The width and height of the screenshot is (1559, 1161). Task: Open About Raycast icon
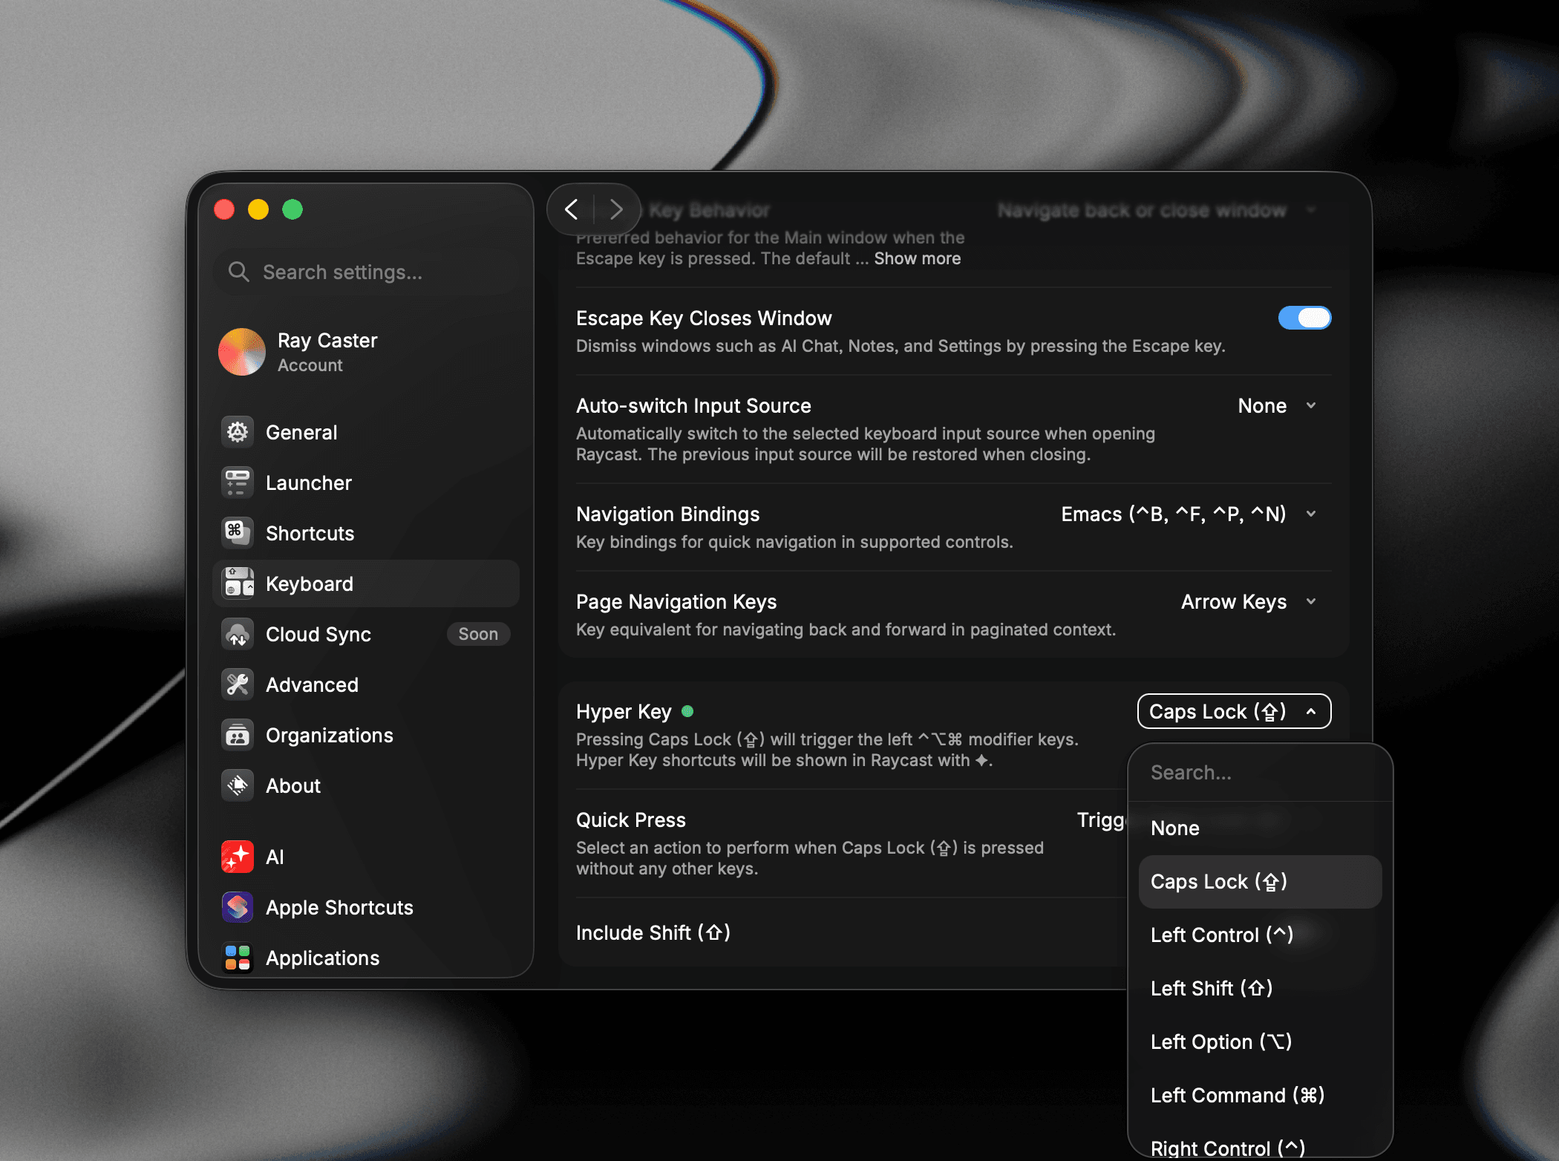pos(238,785)
